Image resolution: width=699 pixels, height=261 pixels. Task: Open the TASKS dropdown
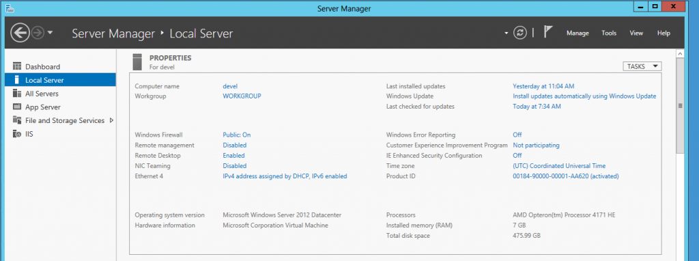[642, 66]
